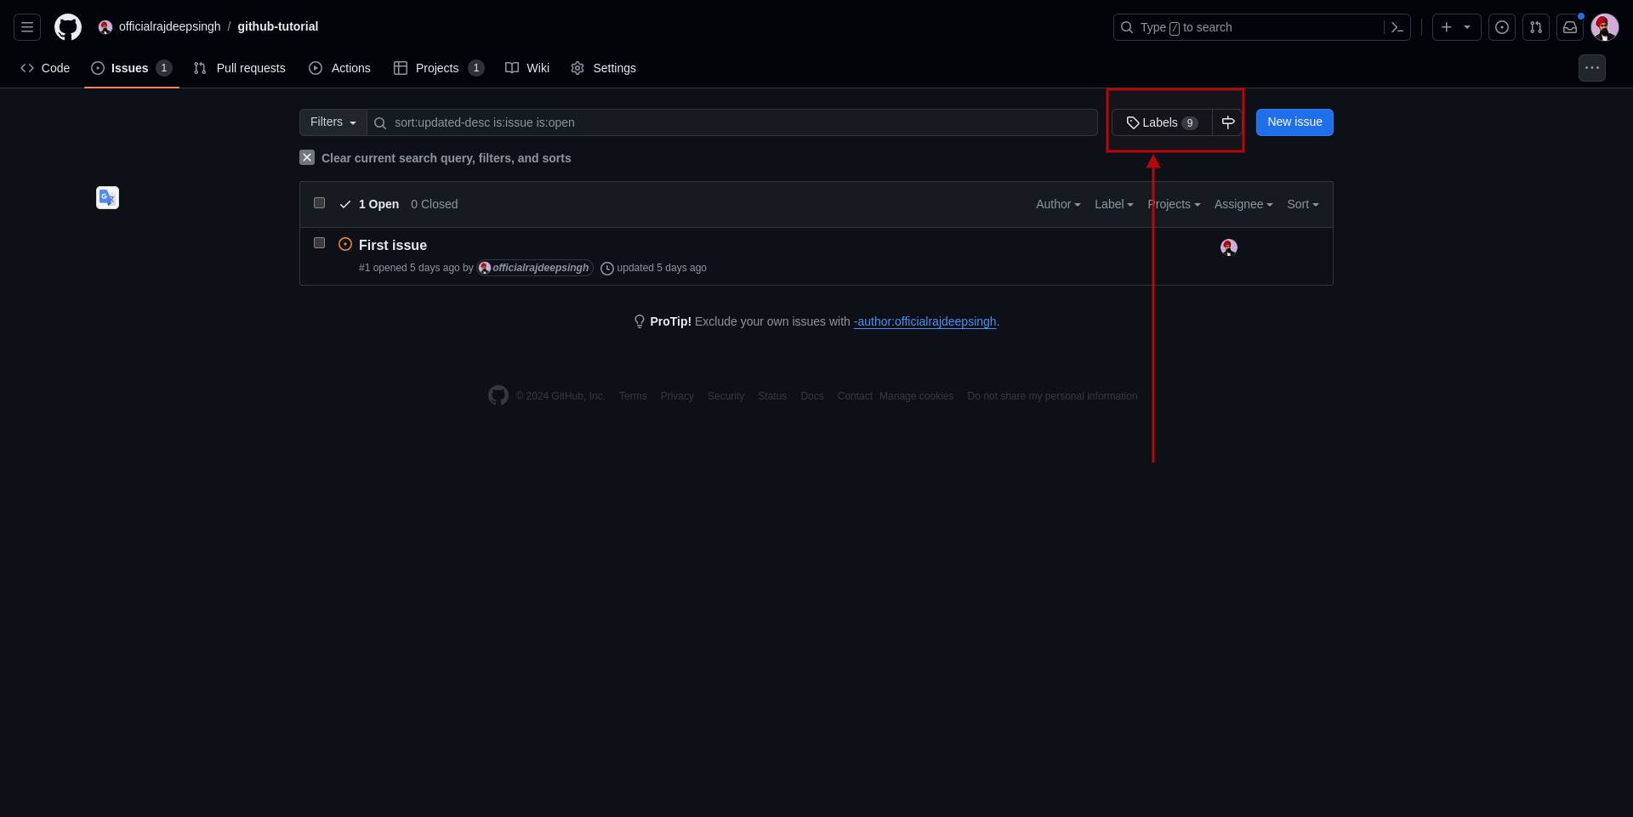The width and height of the screenshot is (1633, 817).
Task: Click the New issue button
Action: [1294, 122]
